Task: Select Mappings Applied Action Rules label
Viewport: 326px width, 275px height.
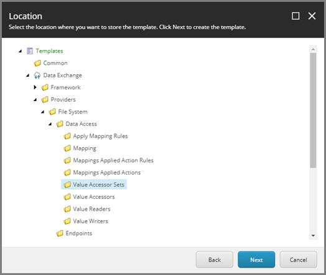Action: click(x=113, y=160)
